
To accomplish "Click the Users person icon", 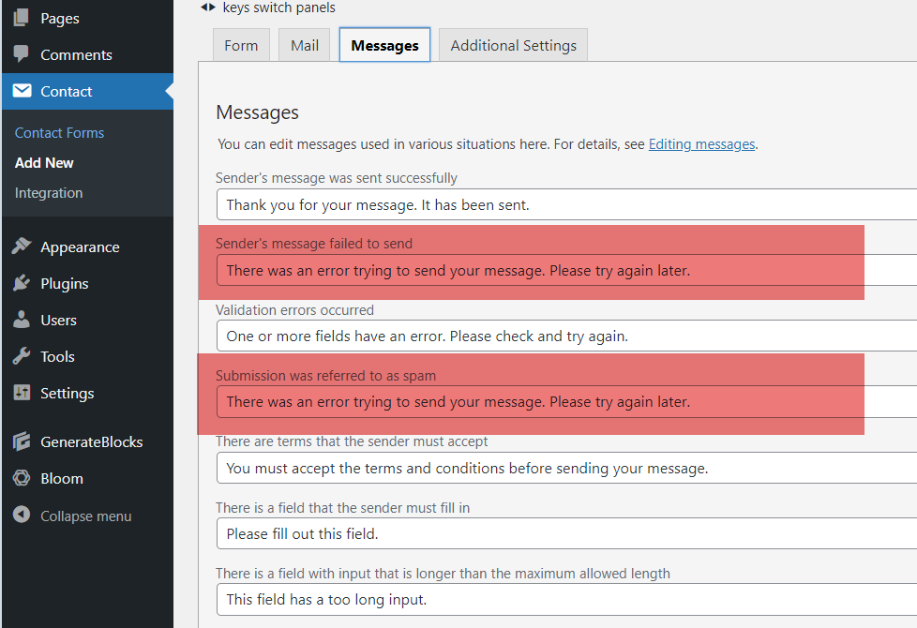I will coord(21,320).
